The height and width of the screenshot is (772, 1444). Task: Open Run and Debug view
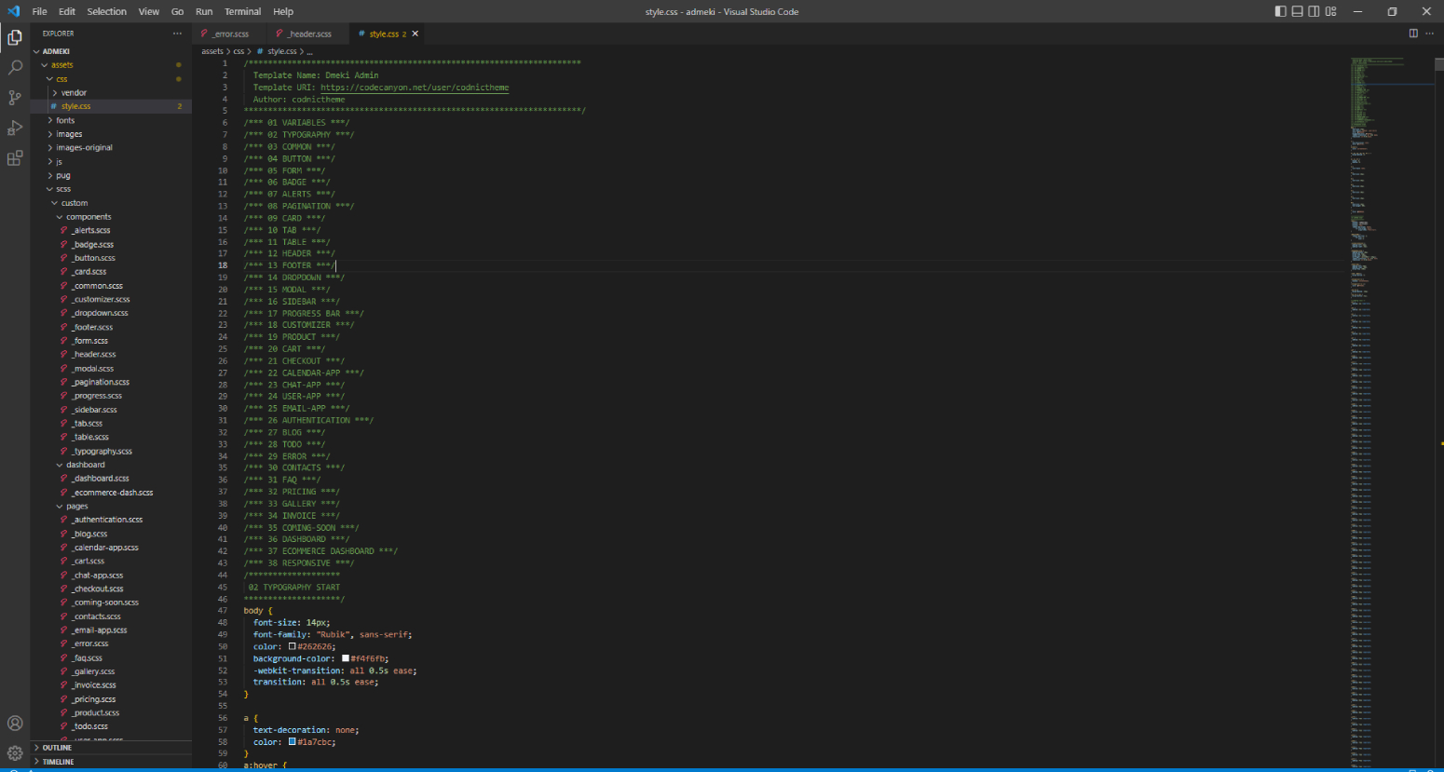point(15,128)
